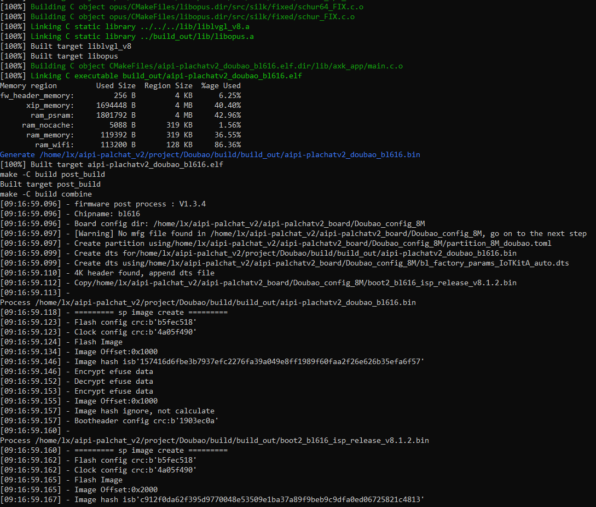Click 'Image hash ignore, not calculate' line
Viewport: 596px width, 507px height.
click(x=108, y=412)
